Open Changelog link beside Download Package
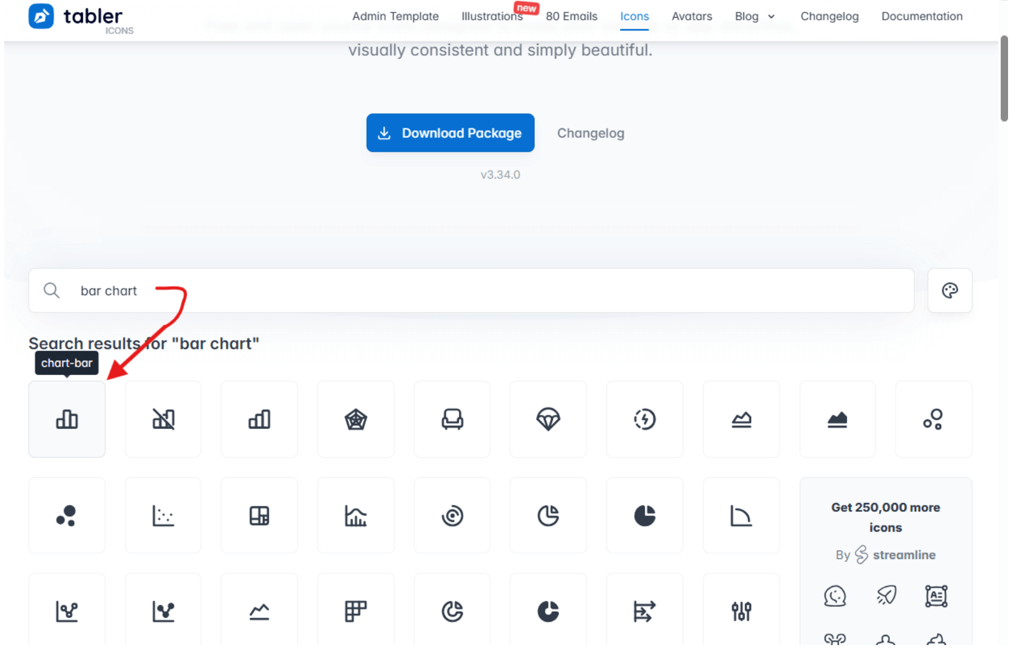 pyautogui.click(x=591, y=133)
